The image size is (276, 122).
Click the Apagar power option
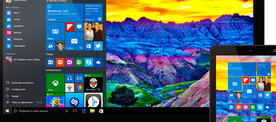[12, 96]
